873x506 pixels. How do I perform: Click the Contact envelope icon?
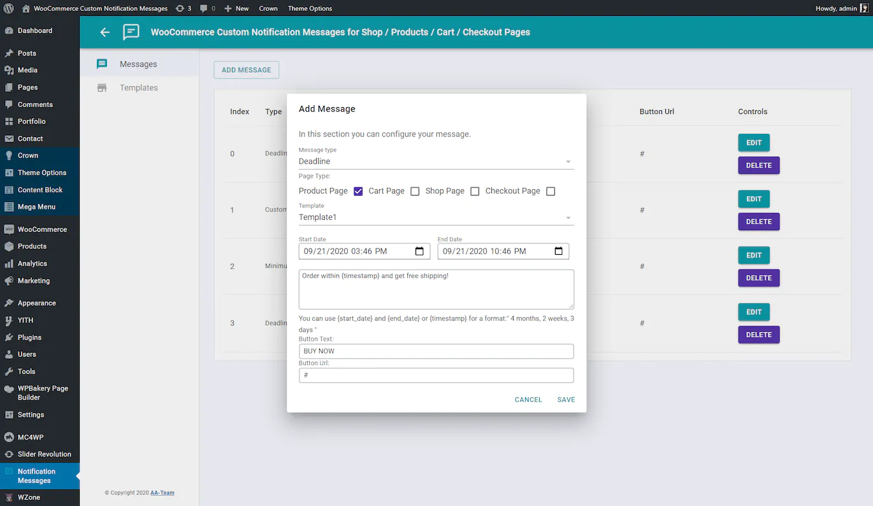point(9,138)
